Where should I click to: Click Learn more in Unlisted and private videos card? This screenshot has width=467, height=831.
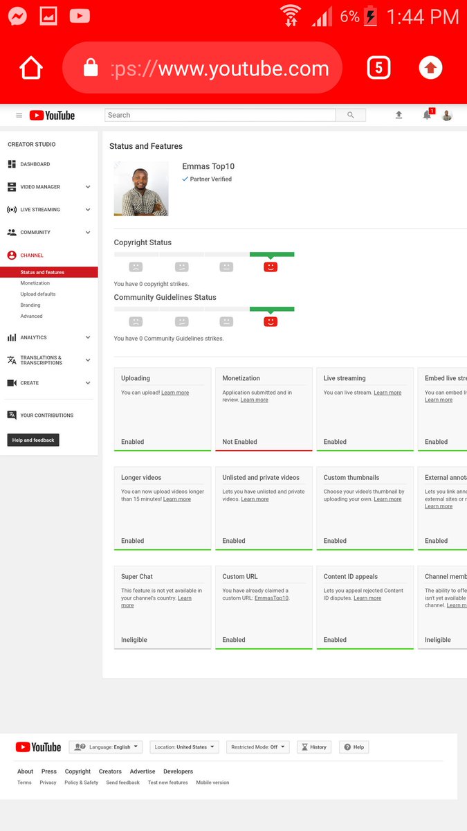click(x=255, y=499)
